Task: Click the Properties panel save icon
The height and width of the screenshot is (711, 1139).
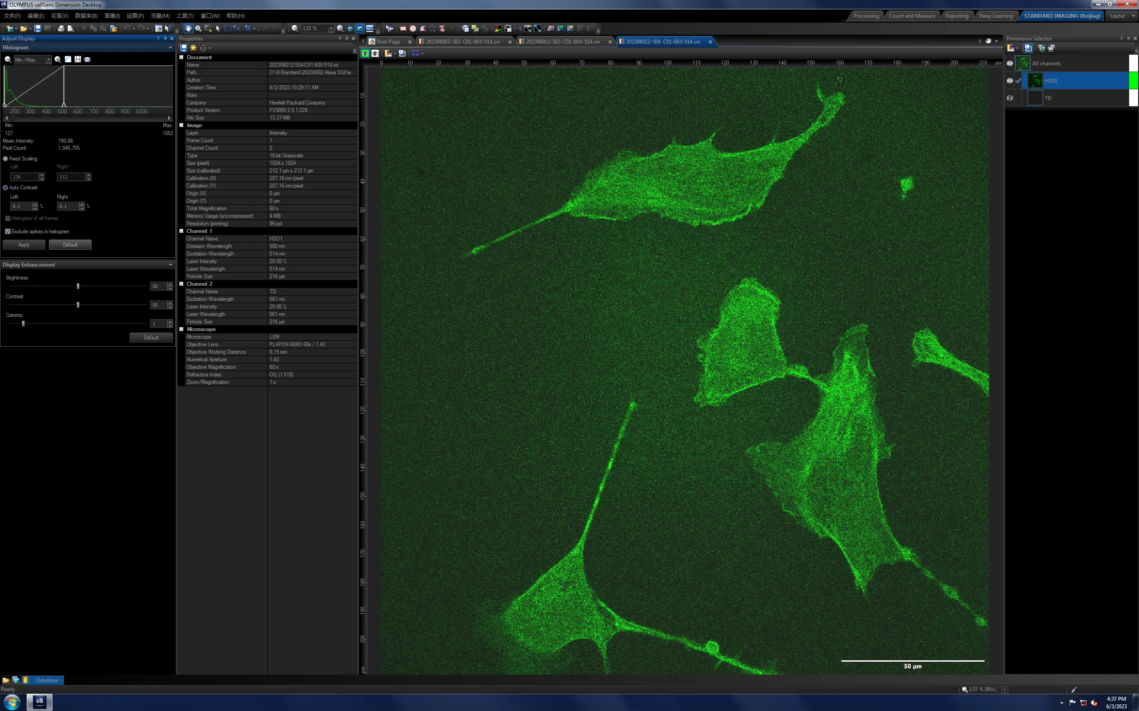Action: tap(184, 48)
